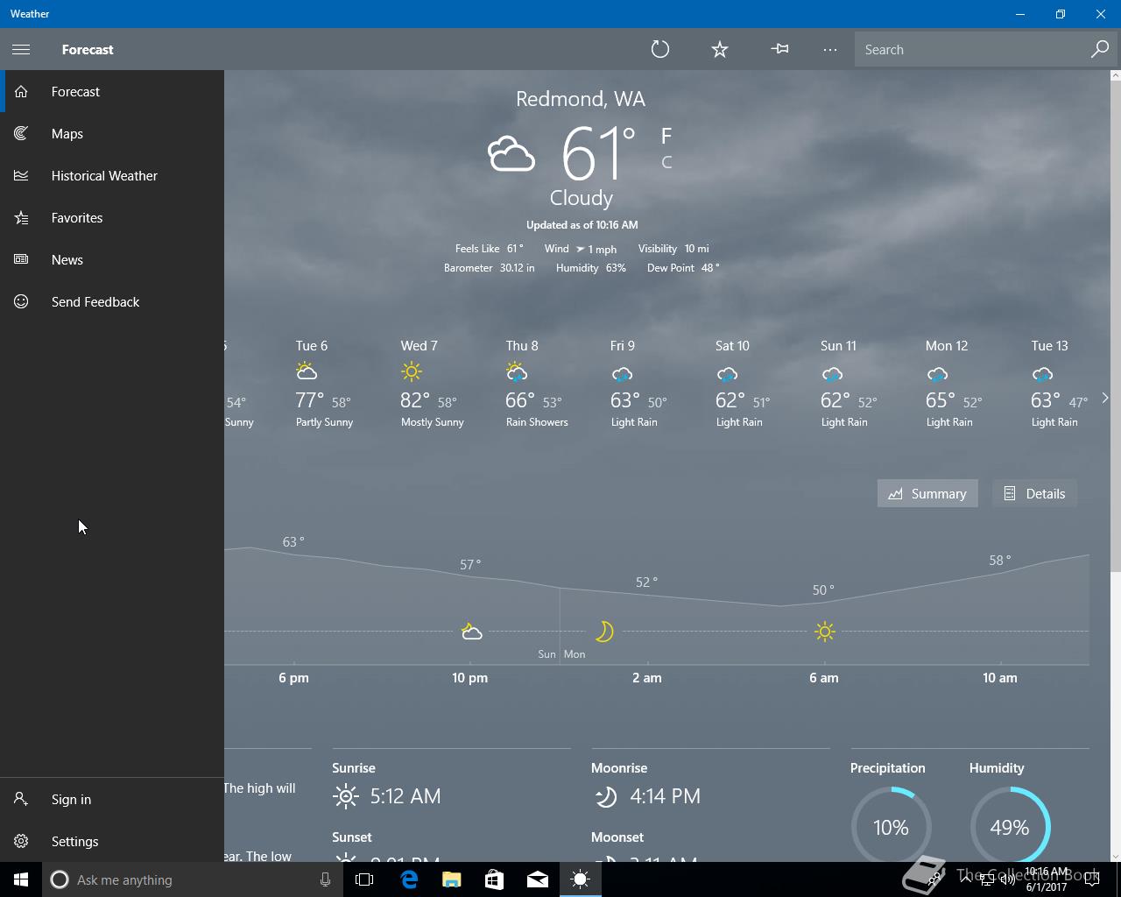
Task: Click the Sunrise sun icon
Action: point(346,796)
